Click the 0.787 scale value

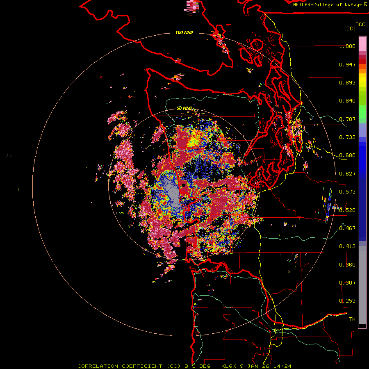[347, 119]
